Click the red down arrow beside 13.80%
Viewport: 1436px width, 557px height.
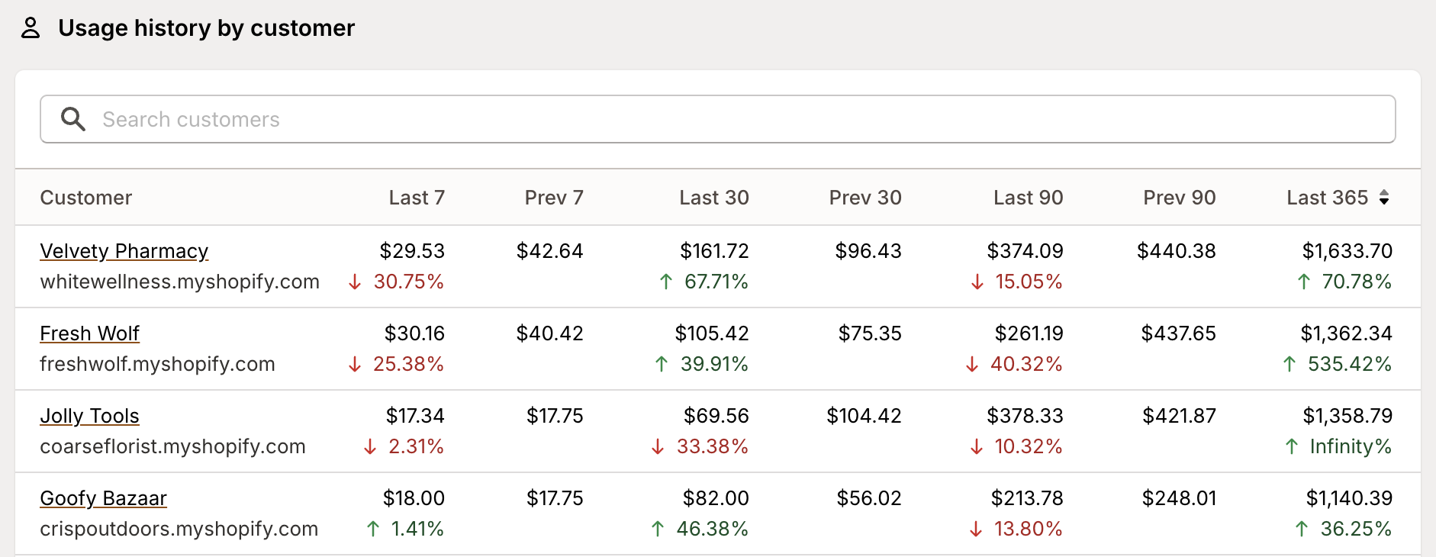pos(974,529)
